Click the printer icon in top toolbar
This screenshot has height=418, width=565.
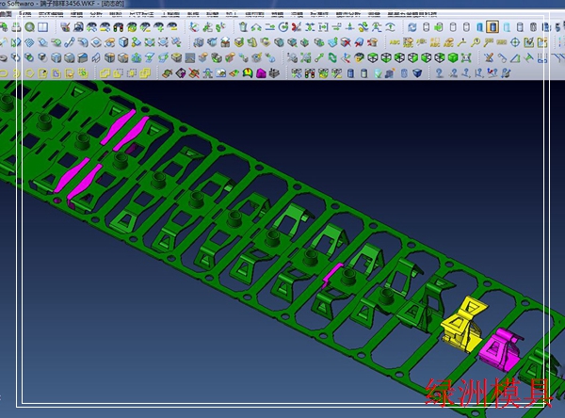[x=16, y=27]
